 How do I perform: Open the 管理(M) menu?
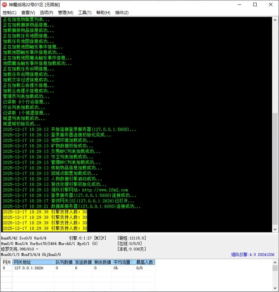66,13
